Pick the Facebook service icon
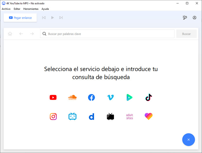 (91, 97)
